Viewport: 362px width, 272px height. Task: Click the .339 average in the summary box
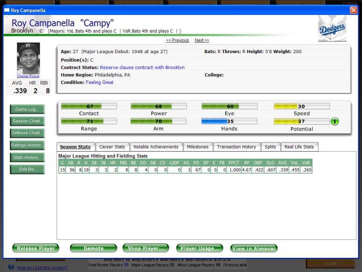click(x=20, y=91)
